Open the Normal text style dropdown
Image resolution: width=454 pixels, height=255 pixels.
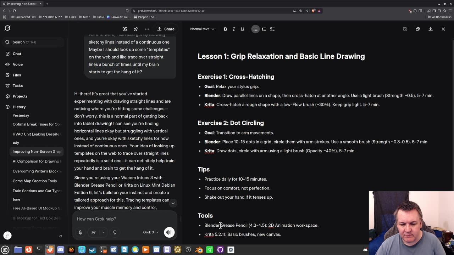(x=202, y=29)
